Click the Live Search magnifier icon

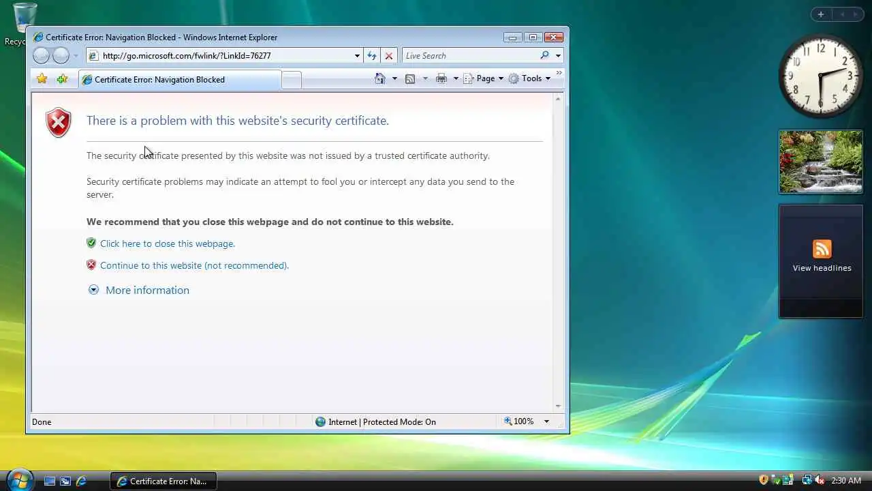pos(545,56)
